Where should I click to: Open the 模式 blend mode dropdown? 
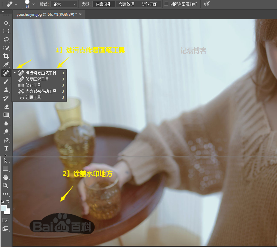point(63,4)
